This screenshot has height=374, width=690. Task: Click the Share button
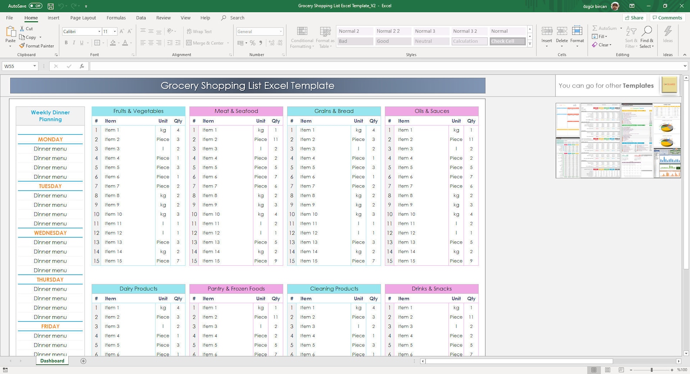tap(634, 18)
